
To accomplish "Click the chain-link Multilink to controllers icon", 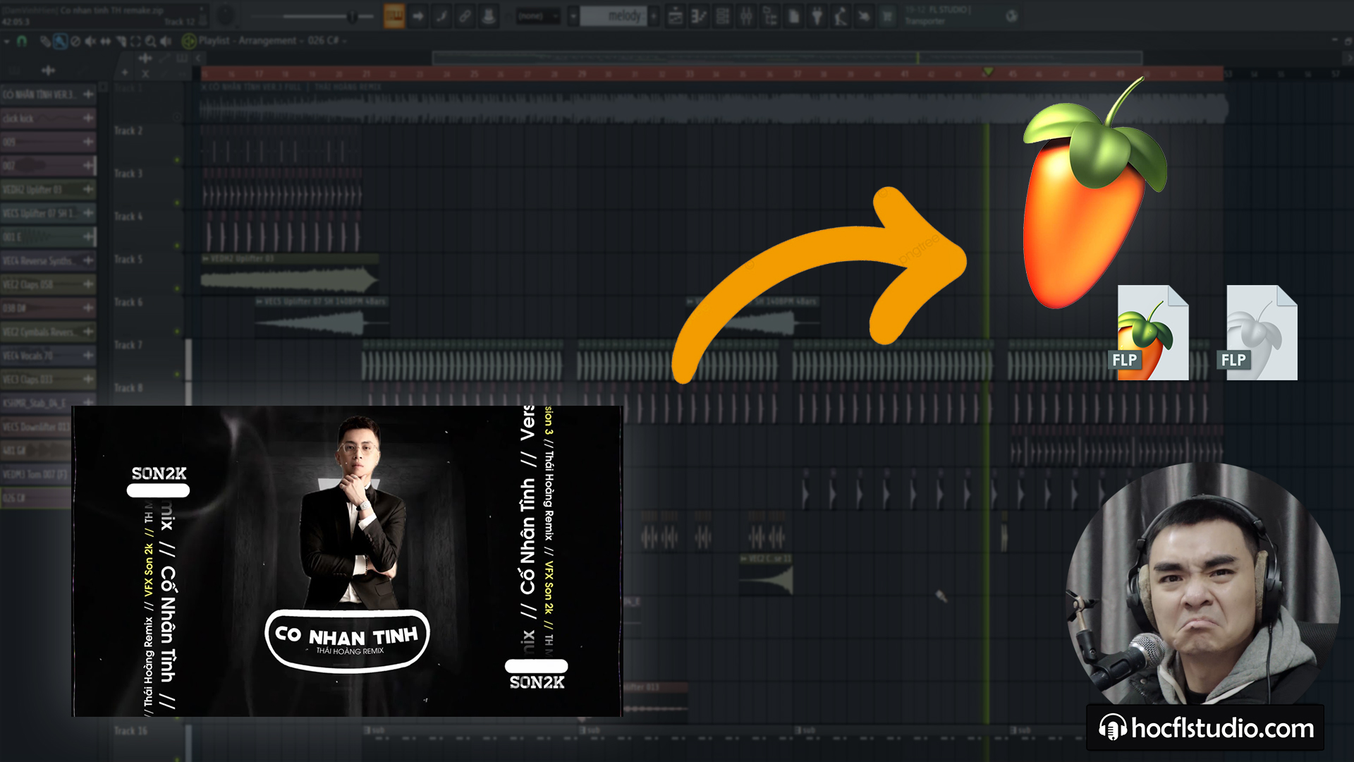I will coord(465,16).
